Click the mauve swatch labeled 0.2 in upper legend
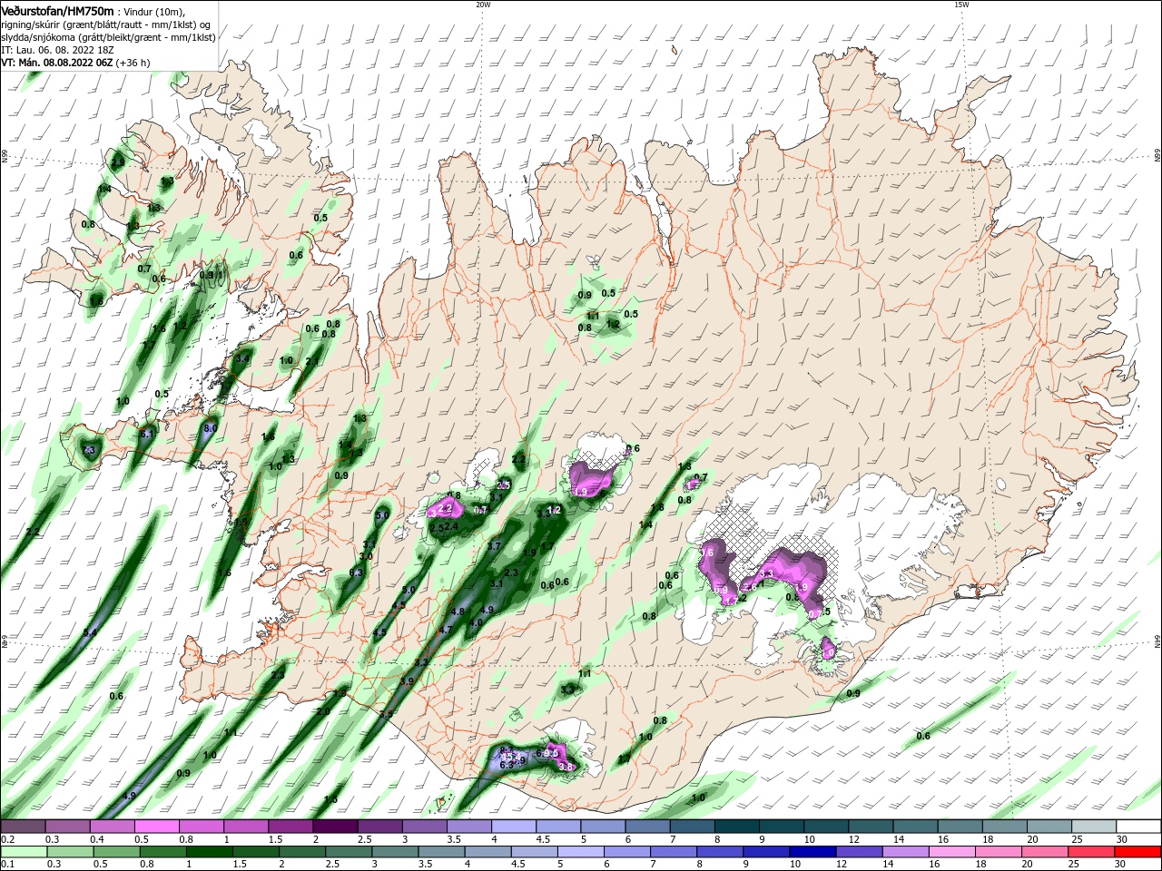 point(23,827)
